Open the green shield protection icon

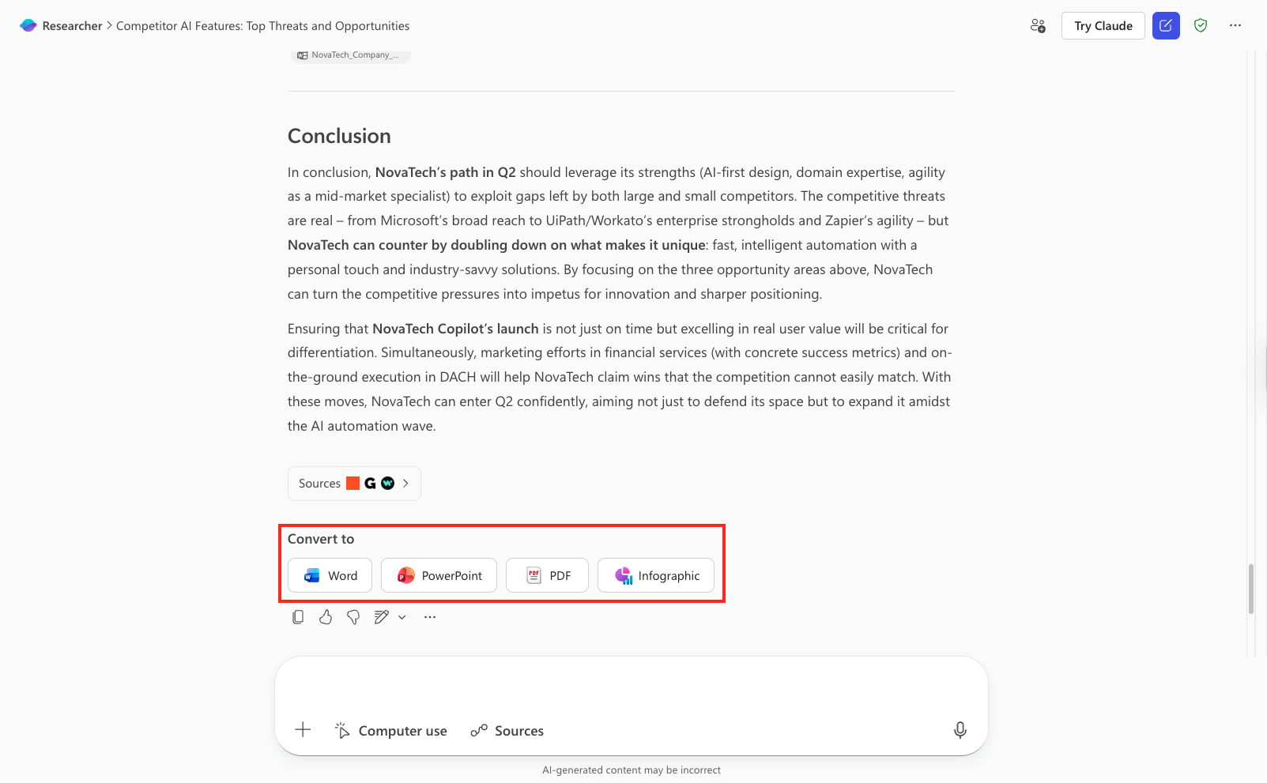pyautogui.click(x=1201, y=26)
